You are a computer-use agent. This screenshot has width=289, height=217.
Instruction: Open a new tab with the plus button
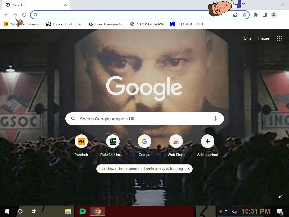(x=76, y=5)
